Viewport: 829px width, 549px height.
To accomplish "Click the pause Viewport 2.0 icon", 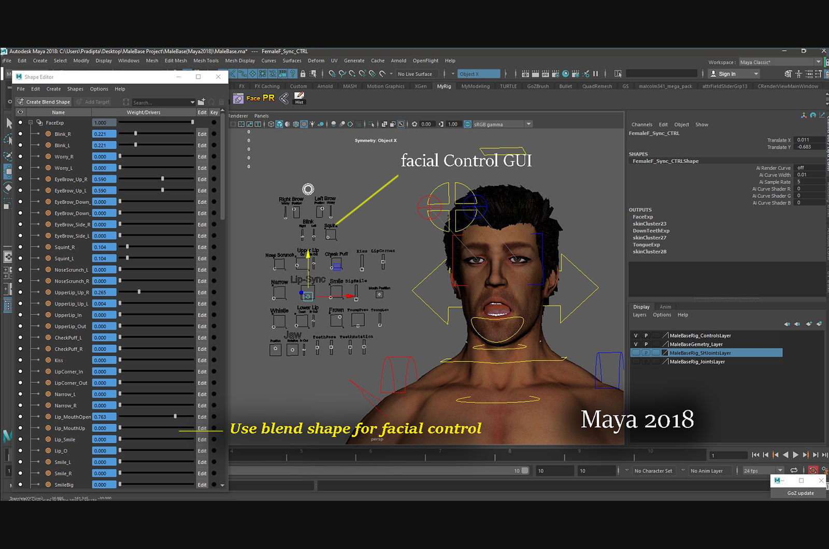I will tap(595, 74).
